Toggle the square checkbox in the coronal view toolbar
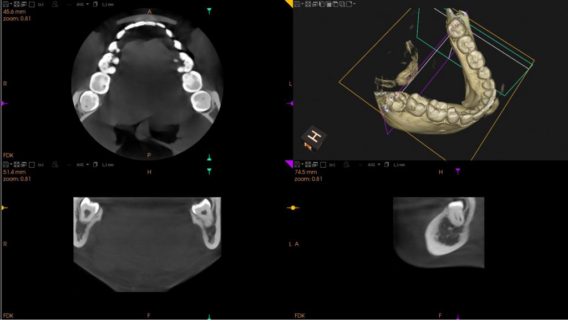 tap(32, 164)
